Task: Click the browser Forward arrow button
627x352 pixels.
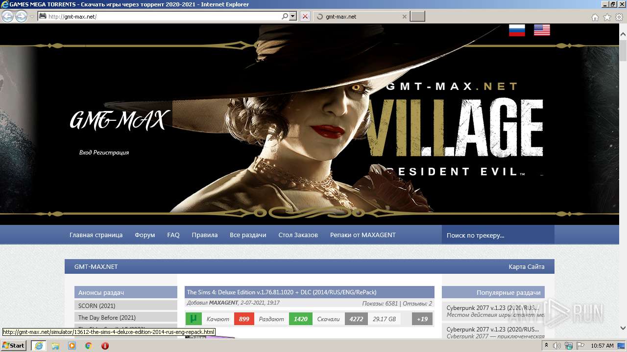Action: click(21, 16)
